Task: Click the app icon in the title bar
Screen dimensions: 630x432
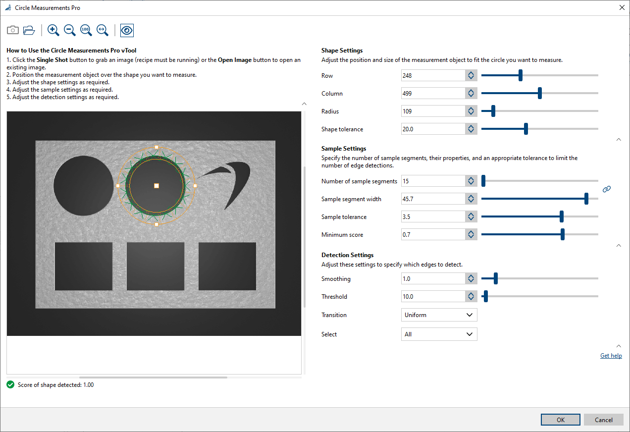Action: tap(7, 8)
